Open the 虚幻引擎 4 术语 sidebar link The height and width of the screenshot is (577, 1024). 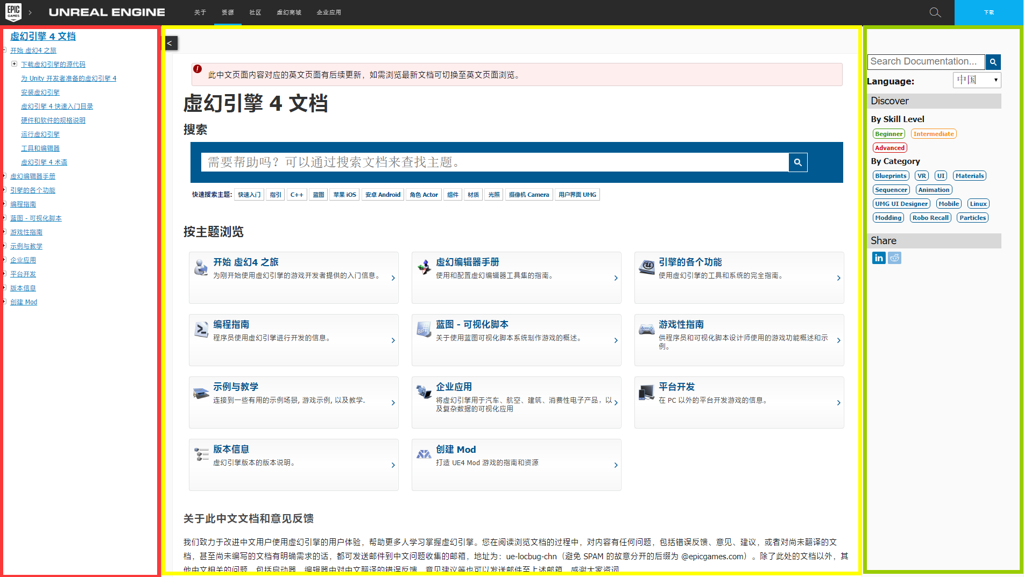pos(44,162)
